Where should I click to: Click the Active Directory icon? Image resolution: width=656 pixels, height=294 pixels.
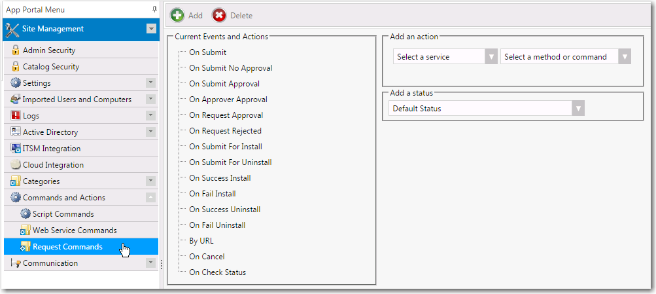(16, 132)
